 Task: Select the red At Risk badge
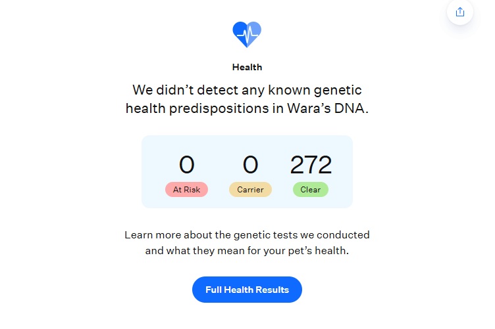coord(186,190)
